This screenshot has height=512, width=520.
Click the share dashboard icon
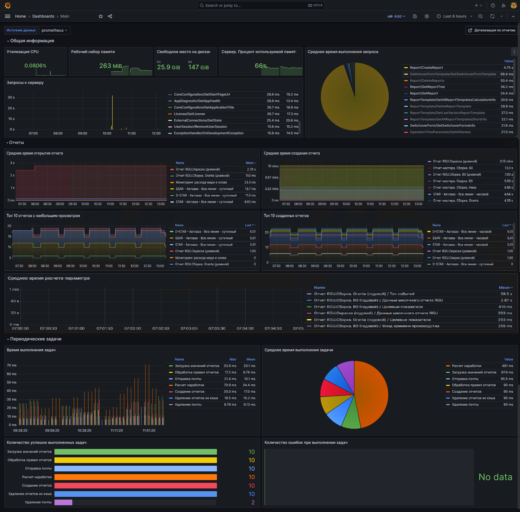click(x=110, y=16)
